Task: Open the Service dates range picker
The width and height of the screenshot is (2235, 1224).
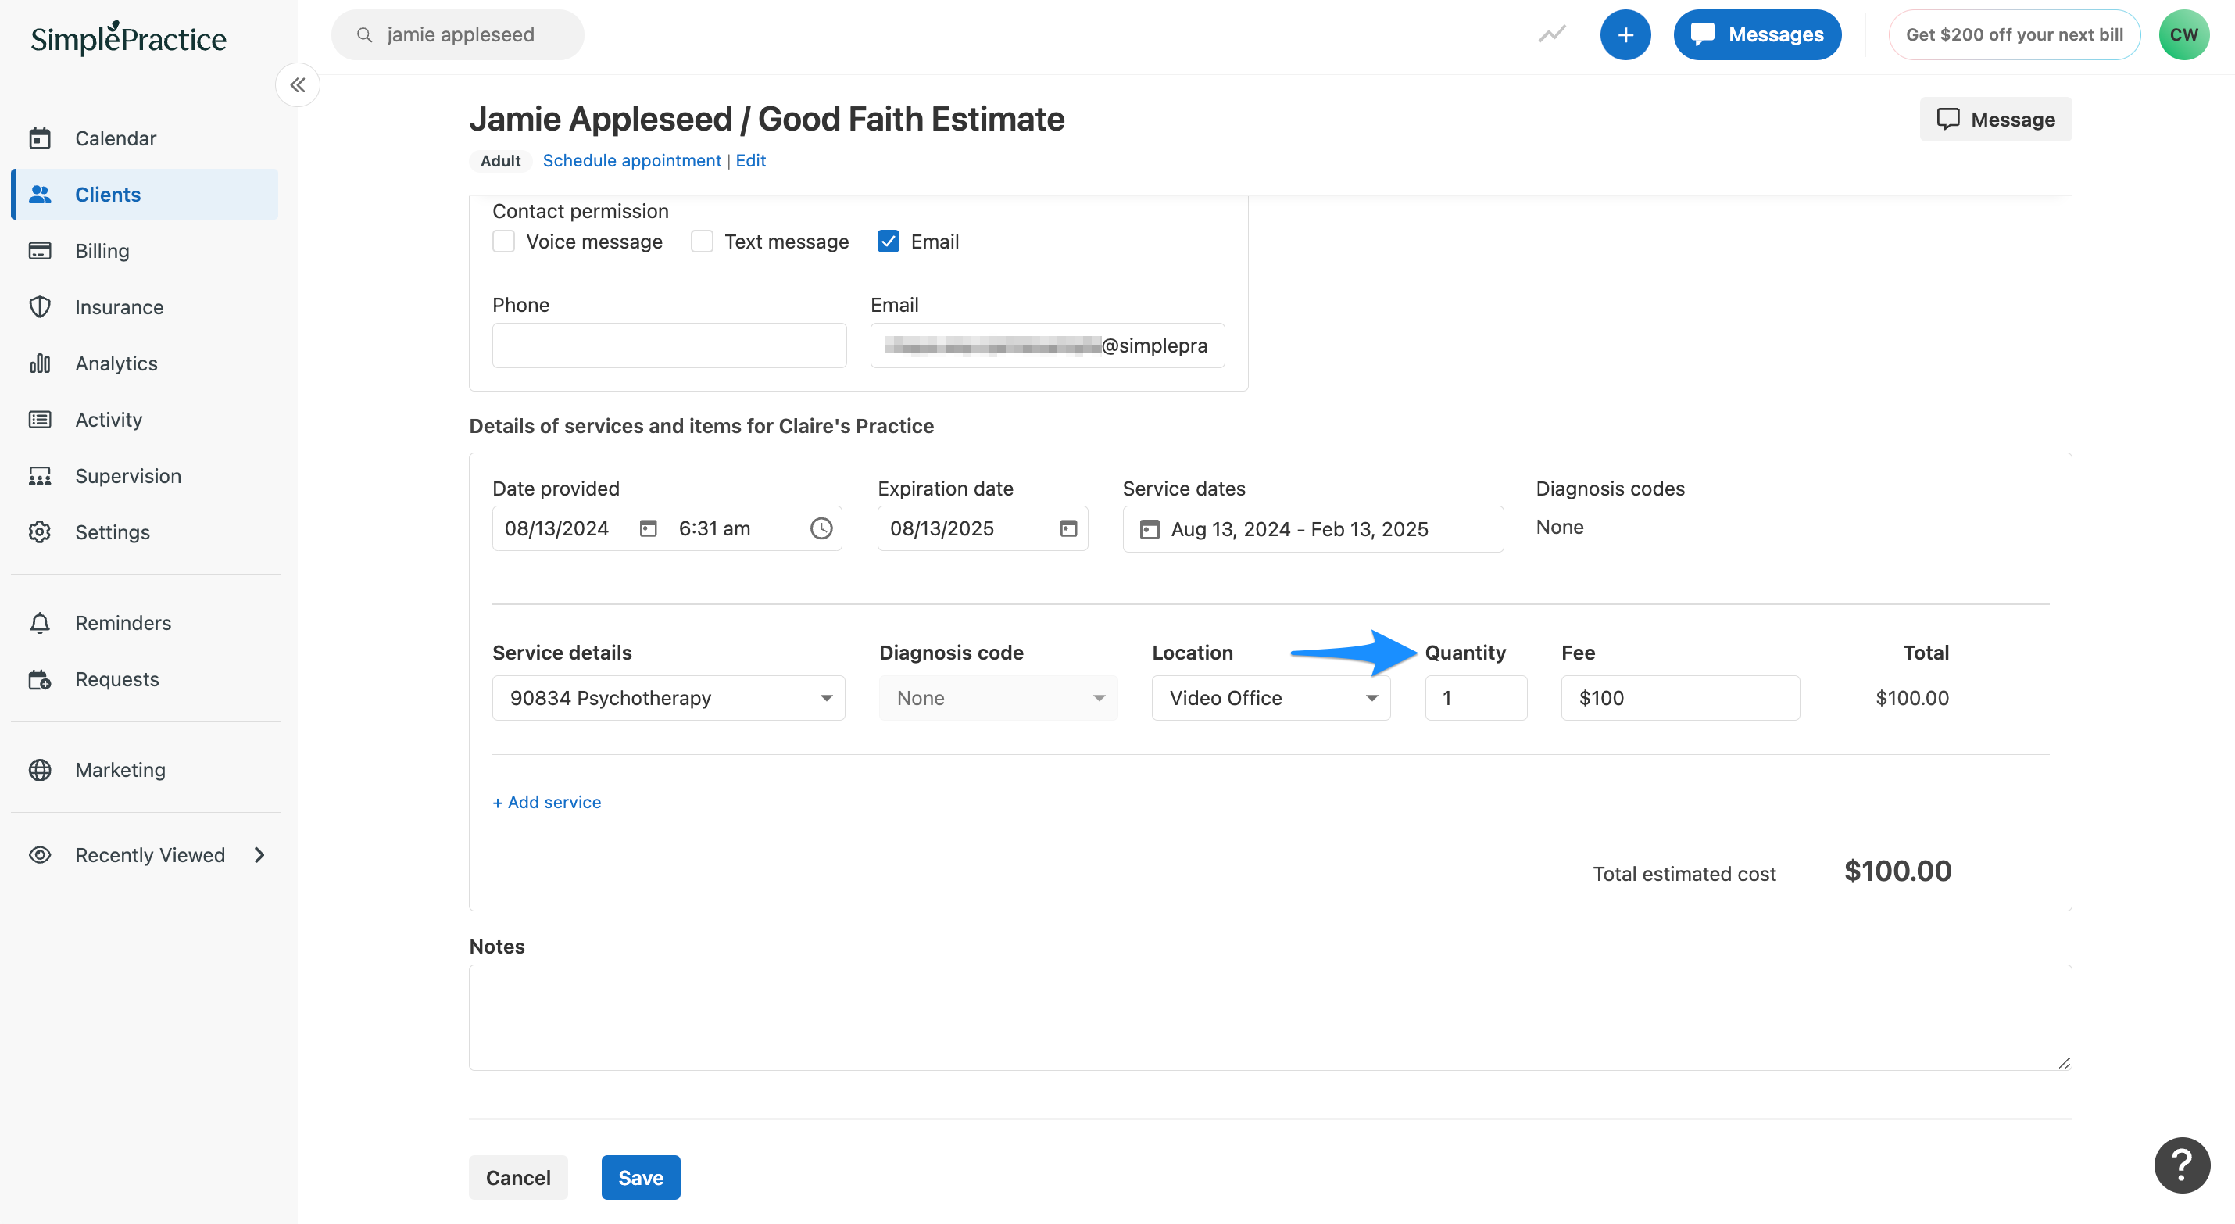Action: pos(1313,529)
